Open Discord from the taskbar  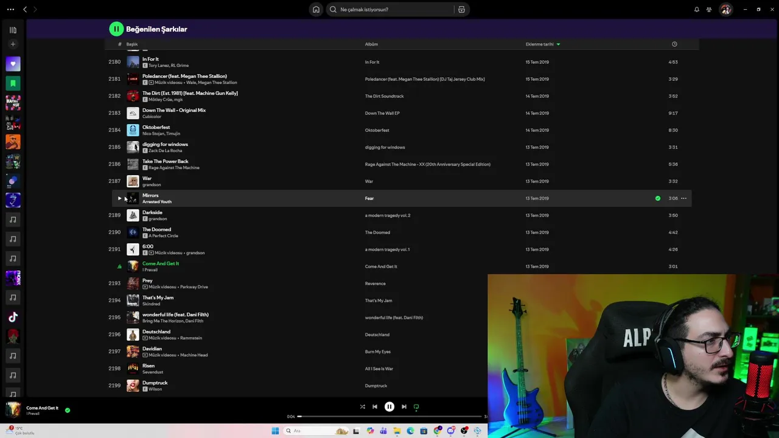[451, 431]
